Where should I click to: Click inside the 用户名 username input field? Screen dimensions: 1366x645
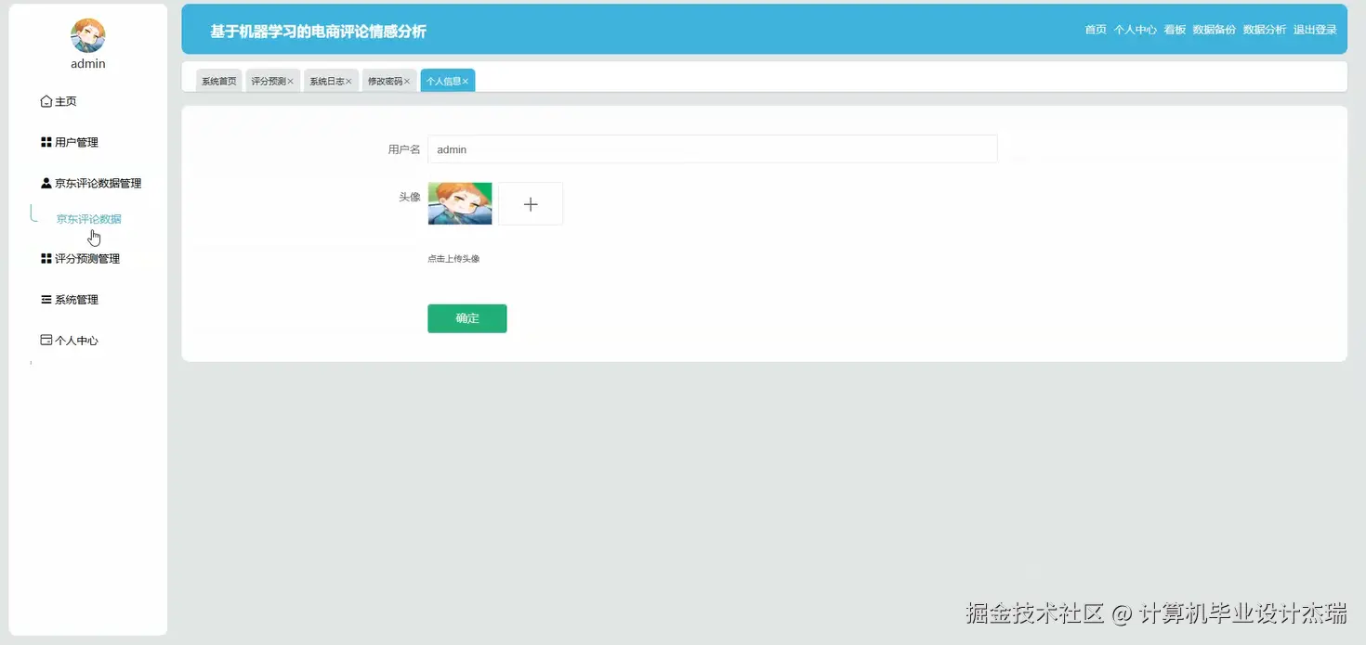click(x=713, y=148)
